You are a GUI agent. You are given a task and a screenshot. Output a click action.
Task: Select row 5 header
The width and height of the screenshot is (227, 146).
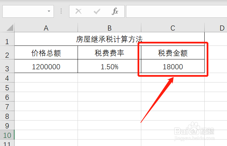[x=7, y=87]
